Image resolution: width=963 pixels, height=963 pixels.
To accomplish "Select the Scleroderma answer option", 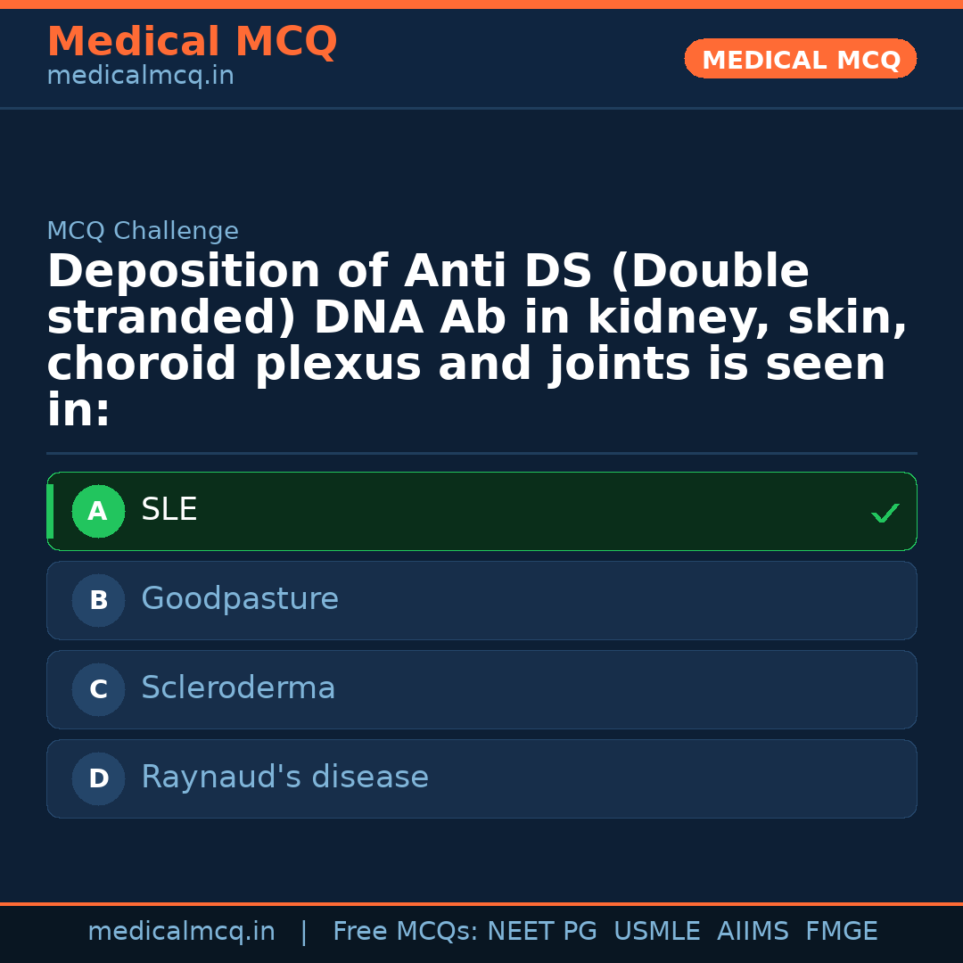I will click(x=481, y=689).
